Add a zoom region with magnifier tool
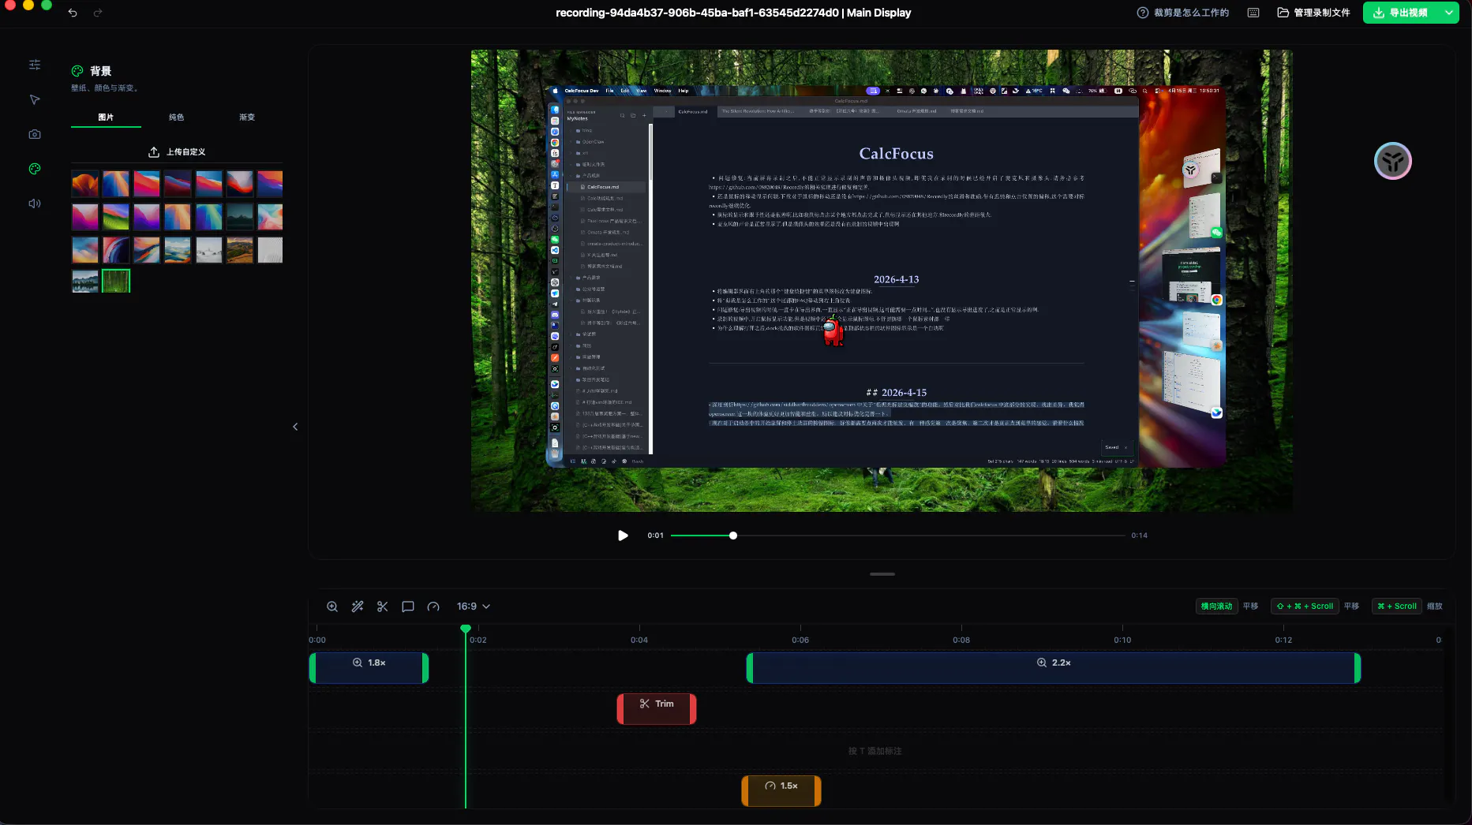The image size is (1472, 825). [x=332, y=607]
